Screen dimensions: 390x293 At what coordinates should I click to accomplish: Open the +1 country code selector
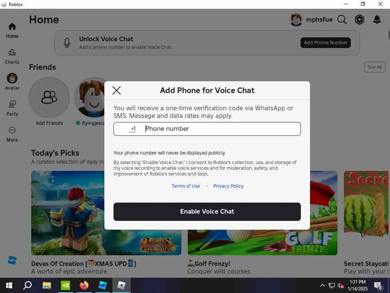(x=133, y=129)
